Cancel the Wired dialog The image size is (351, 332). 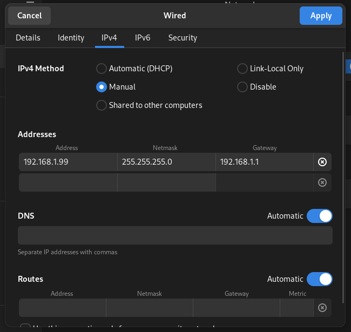click(29, 16)
